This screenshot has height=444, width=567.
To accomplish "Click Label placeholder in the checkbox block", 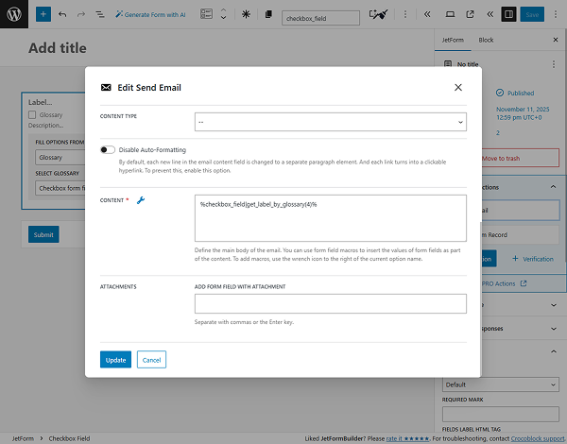I will tap(40, 102).
